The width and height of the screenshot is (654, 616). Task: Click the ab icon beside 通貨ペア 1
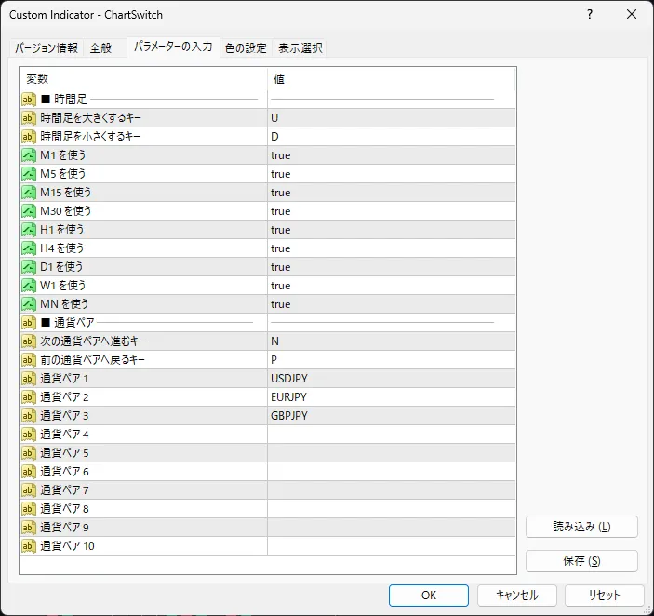tap(28, 379)
